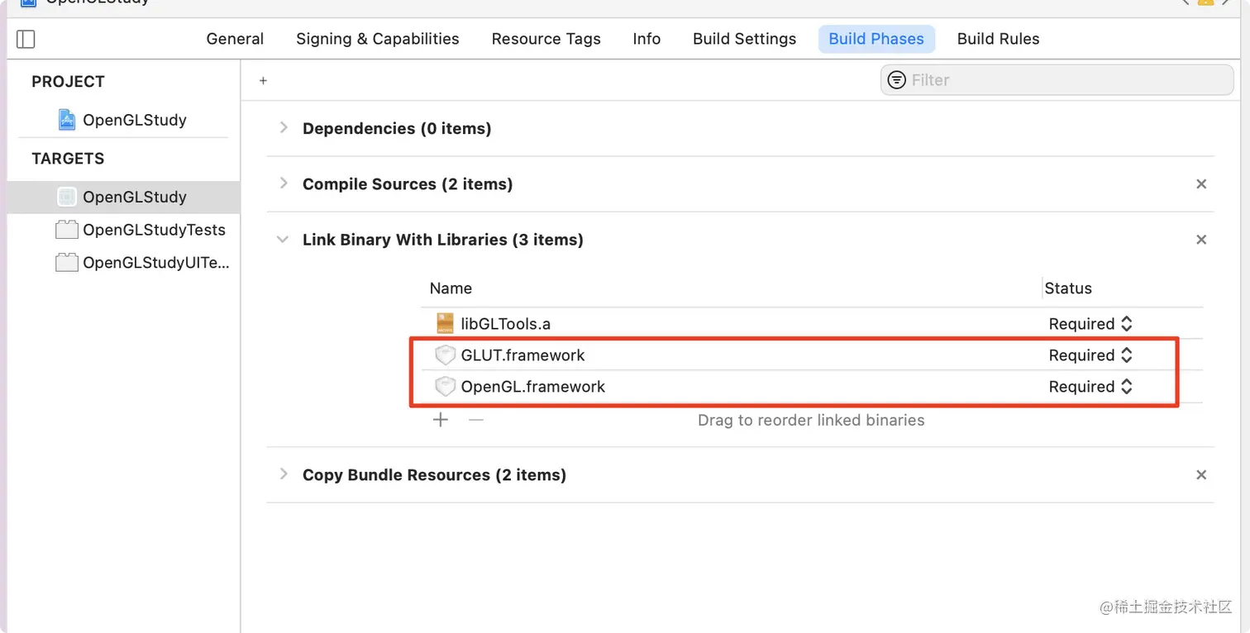1250x633 pixels.
Task: Toggle the sidebar panel icon
Action: [x=26, y=39]
